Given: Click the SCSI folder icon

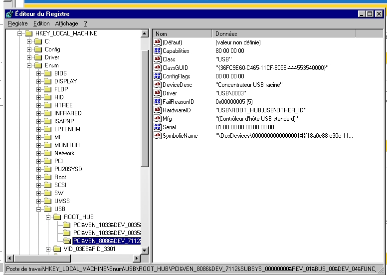Looking at the screenshot, I should tap(48, 185).
